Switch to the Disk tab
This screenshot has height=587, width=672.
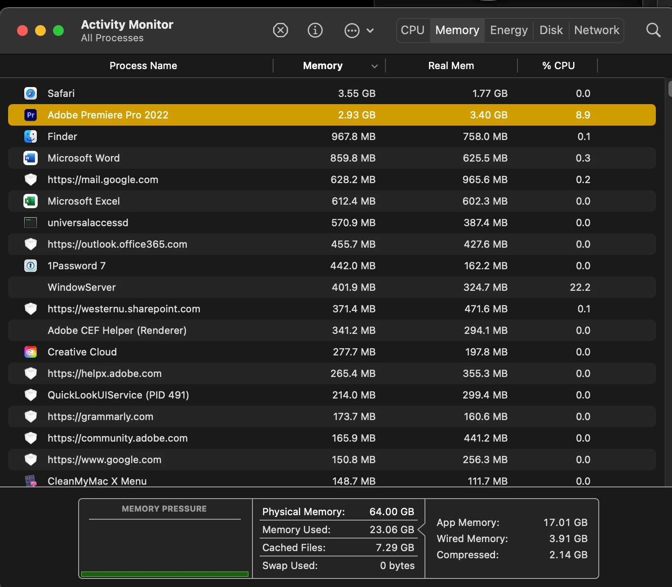click(x=551, y=30)
